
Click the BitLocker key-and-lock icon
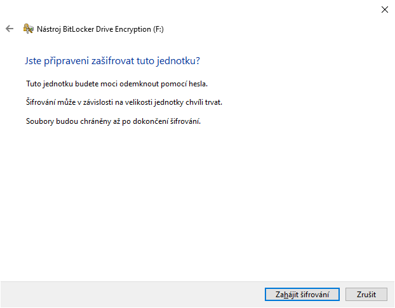coord(28,29)
